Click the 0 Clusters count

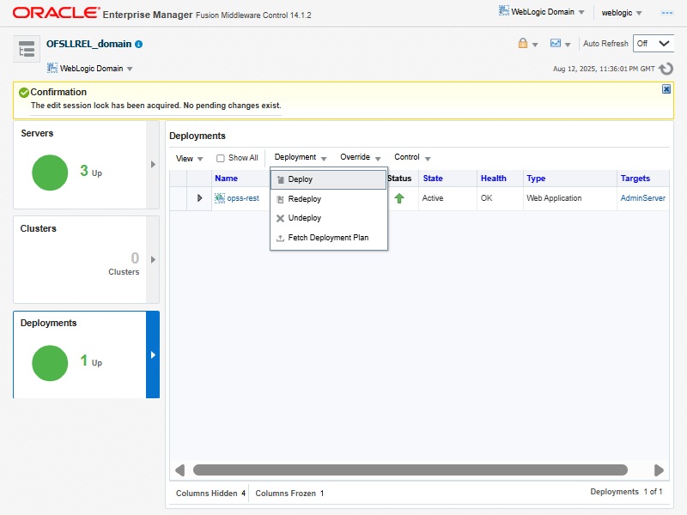pos(124,264)
